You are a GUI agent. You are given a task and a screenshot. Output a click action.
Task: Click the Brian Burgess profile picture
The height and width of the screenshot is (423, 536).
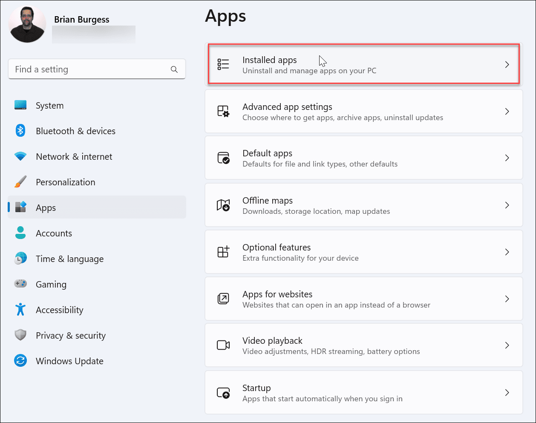pyautogui.click(x=27, y=24)
